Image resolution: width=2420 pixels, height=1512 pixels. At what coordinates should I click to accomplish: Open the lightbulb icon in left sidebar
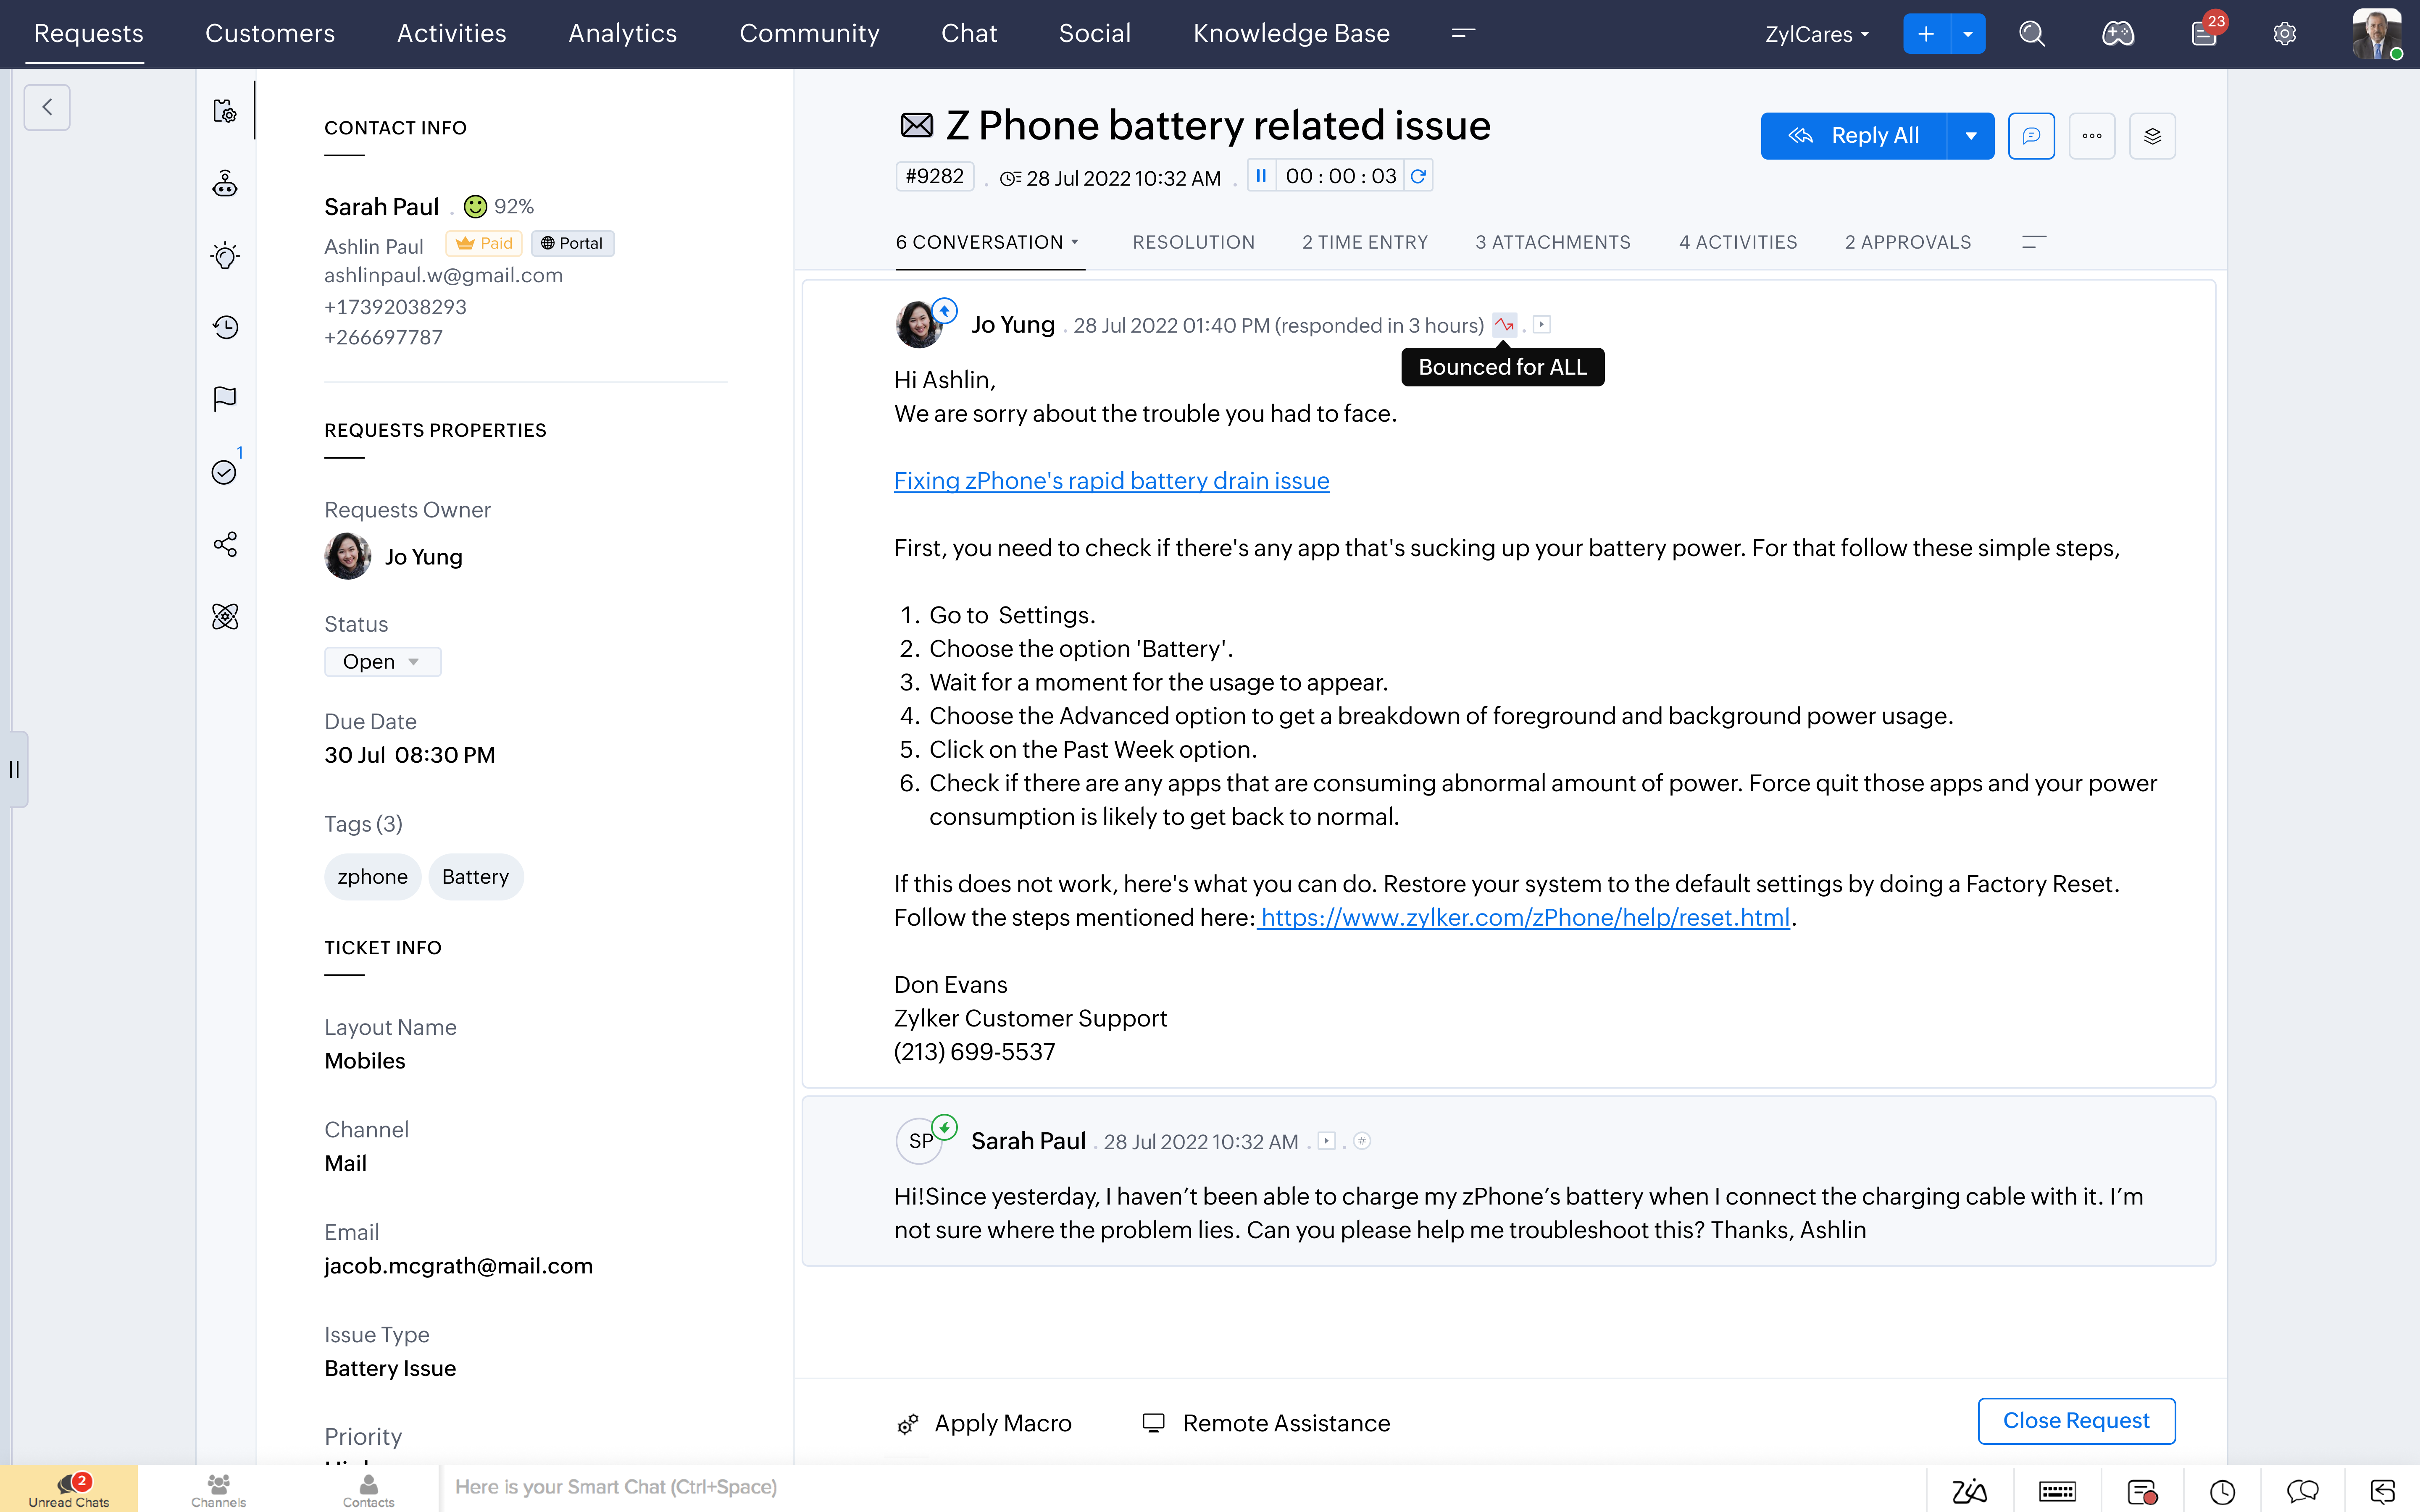(x=225, y=256)
